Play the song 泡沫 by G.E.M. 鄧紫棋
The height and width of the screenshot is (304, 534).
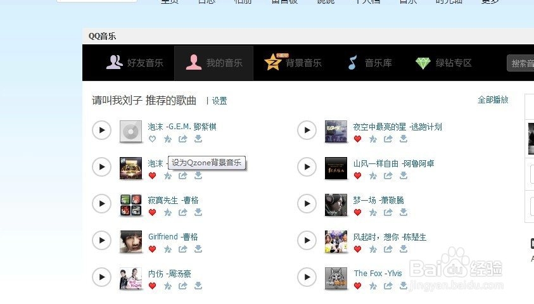101,130
